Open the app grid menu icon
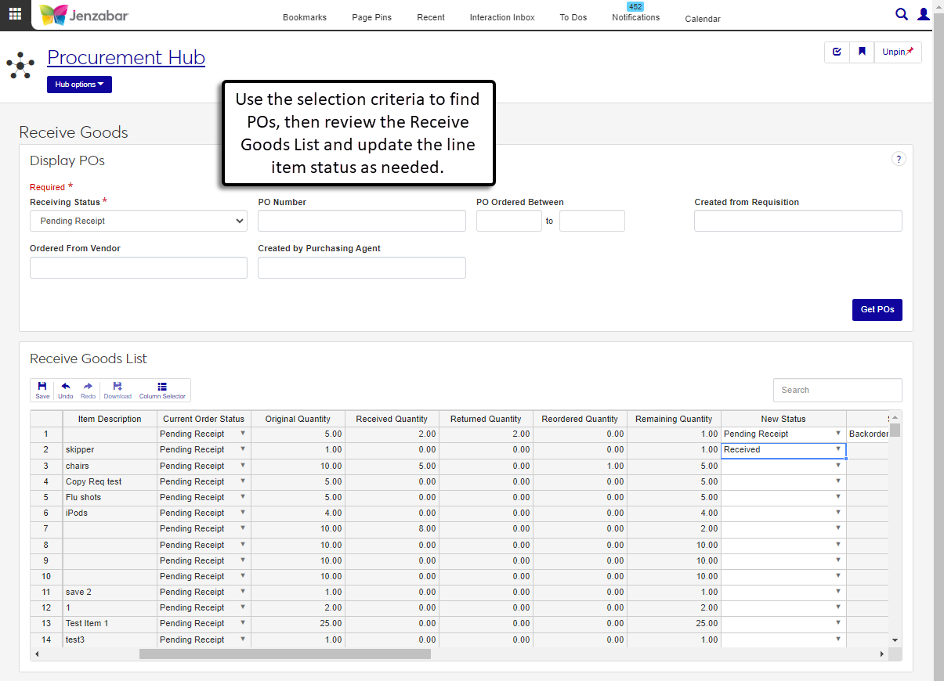944x681 pixels. (x=15, y=14)
